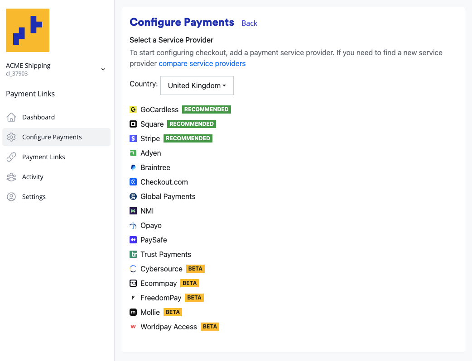The height and width of the screenshot is (361, 472).
Task: Expand the ACME Shipping account switcher chevron
Action: [x=103, y=69]
